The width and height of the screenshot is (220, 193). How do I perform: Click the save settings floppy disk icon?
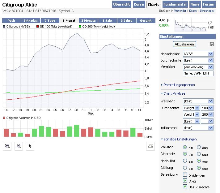[212, 44]
